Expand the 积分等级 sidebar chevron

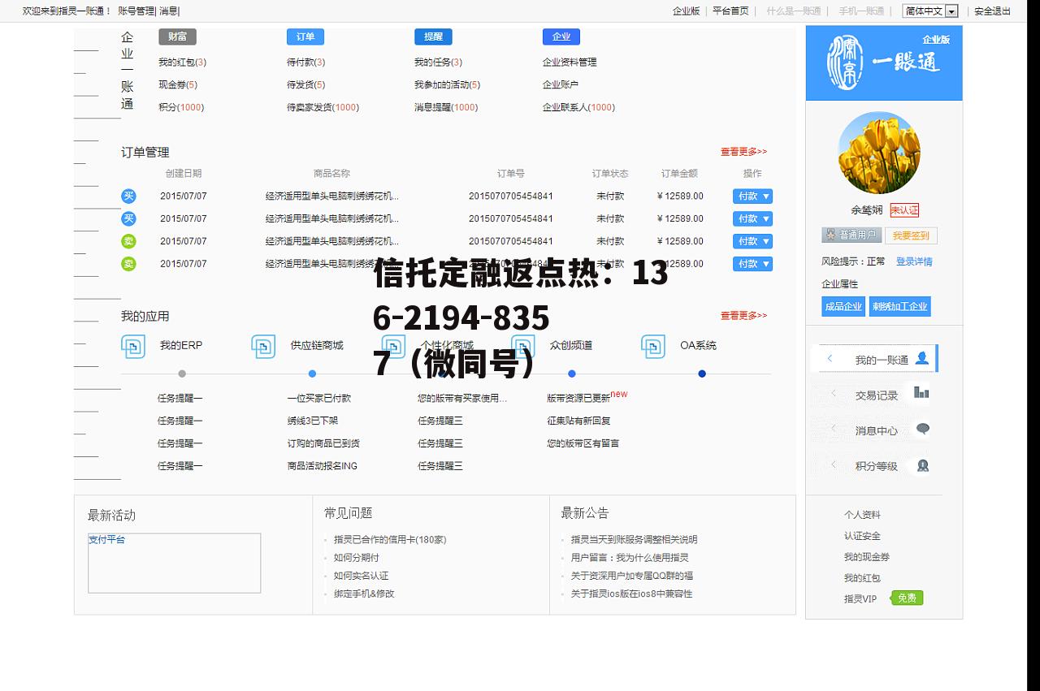click(834, 464)
